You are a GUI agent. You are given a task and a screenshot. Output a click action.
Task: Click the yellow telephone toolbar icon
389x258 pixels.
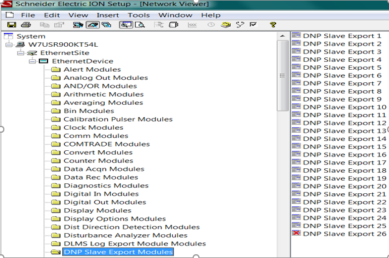pyautogui.click(x=226, y=25)
